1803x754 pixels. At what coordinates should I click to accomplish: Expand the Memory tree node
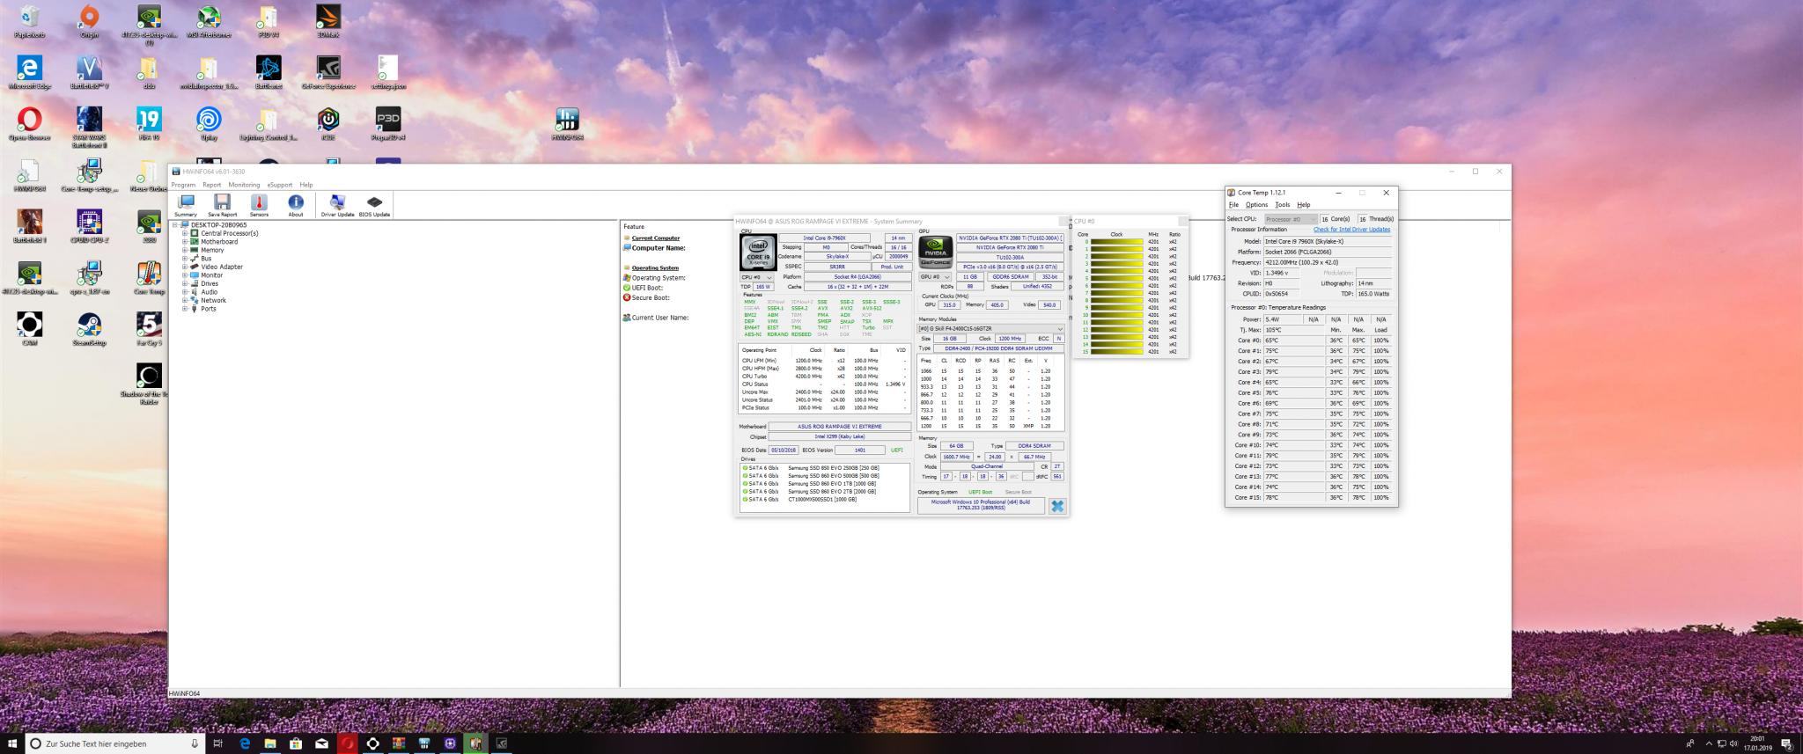[185, 250]
